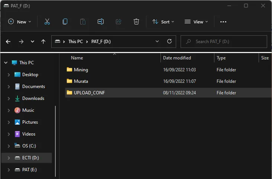Click date 08/11/2022 09:24
This screenshot has width=272, height=179.
point(179,92)
